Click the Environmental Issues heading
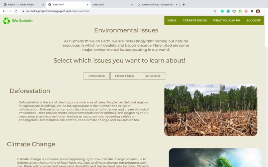268x167 pixels. click(126, 30)
